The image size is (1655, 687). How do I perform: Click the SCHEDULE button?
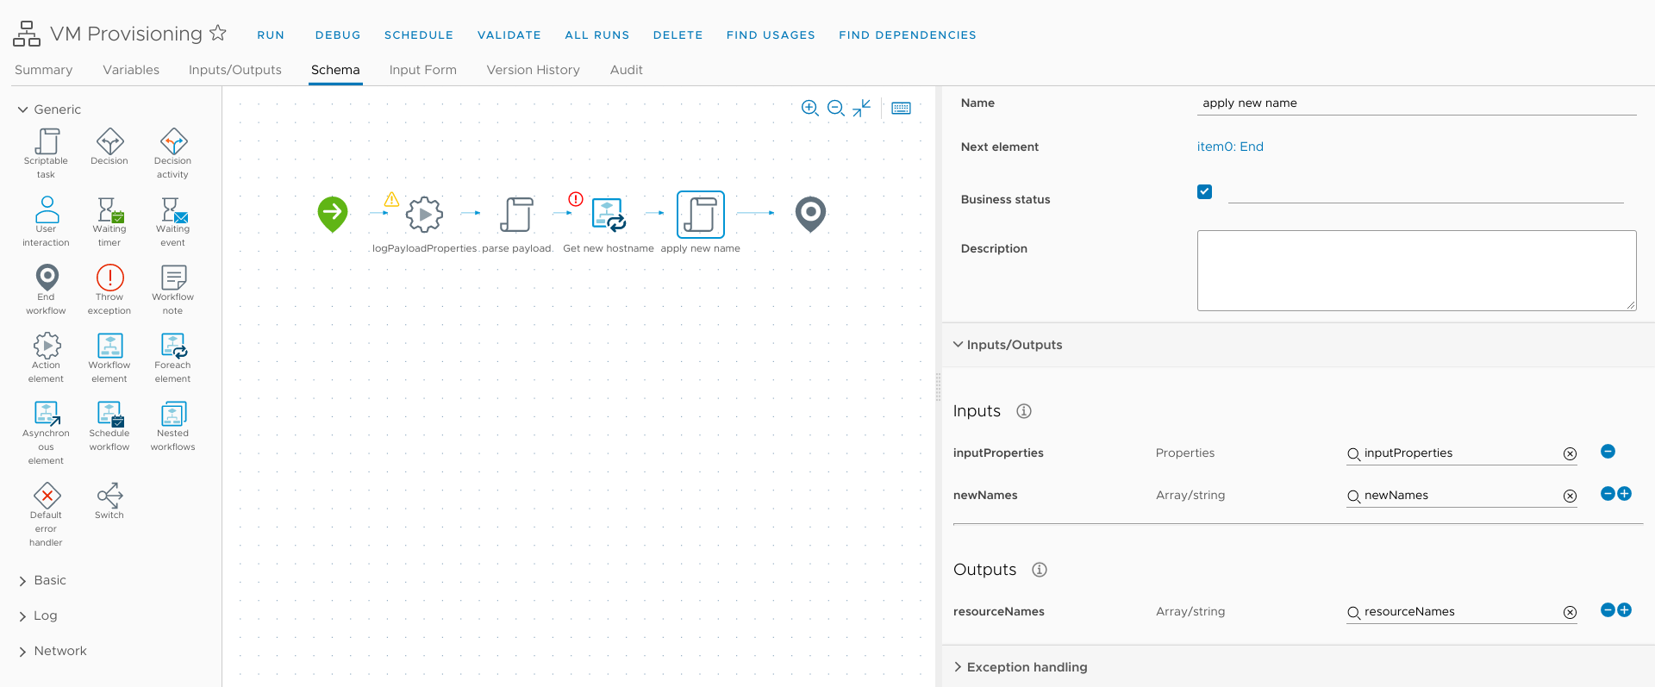(x=419, y=35)
